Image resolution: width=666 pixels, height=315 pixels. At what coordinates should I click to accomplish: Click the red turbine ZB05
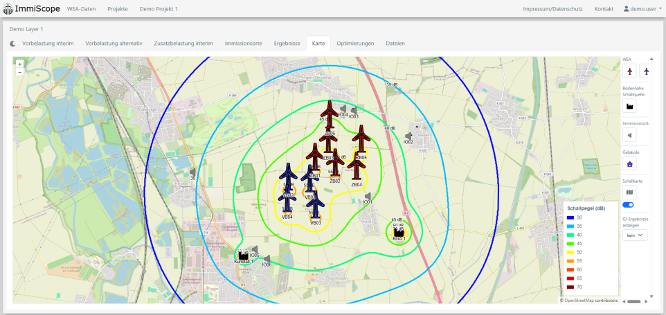point(361,139)
